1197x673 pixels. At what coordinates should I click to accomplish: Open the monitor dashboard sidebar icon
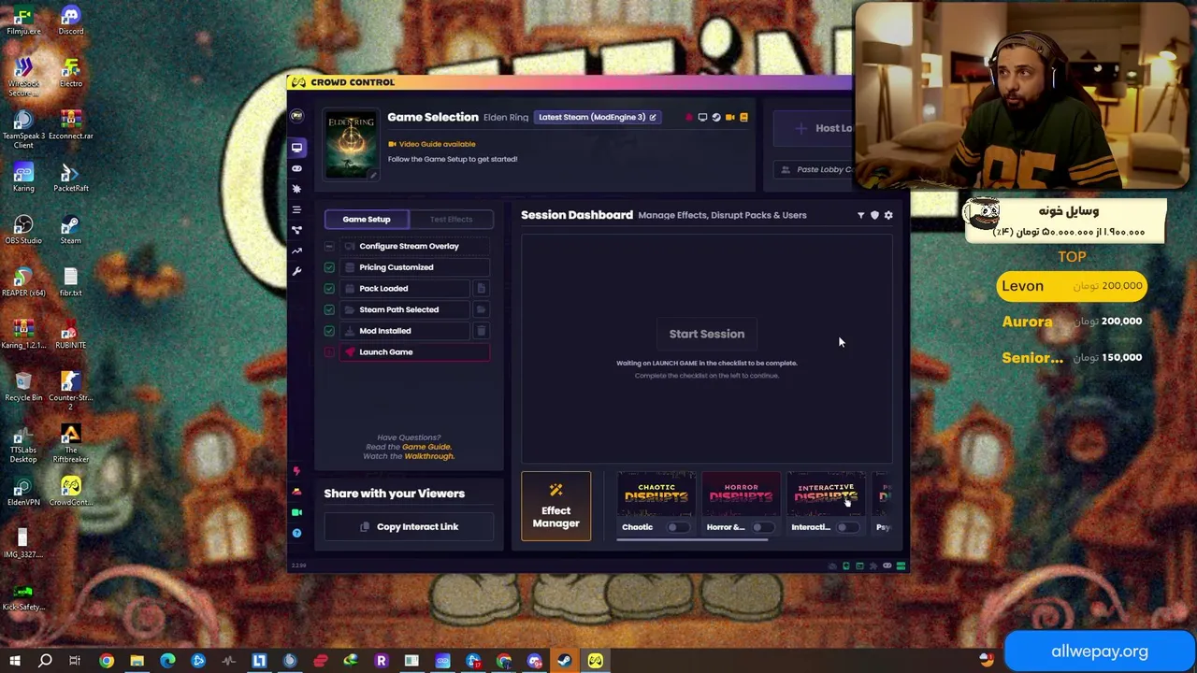[x=296, y=147]
